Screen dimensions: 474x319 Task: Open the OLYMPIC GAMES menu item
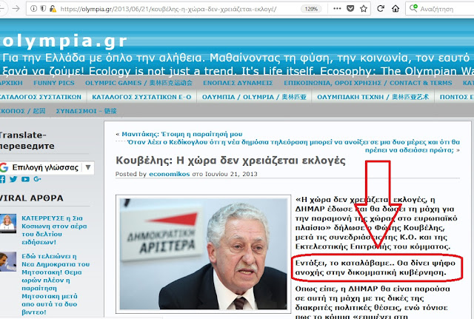tap(138, 83)
